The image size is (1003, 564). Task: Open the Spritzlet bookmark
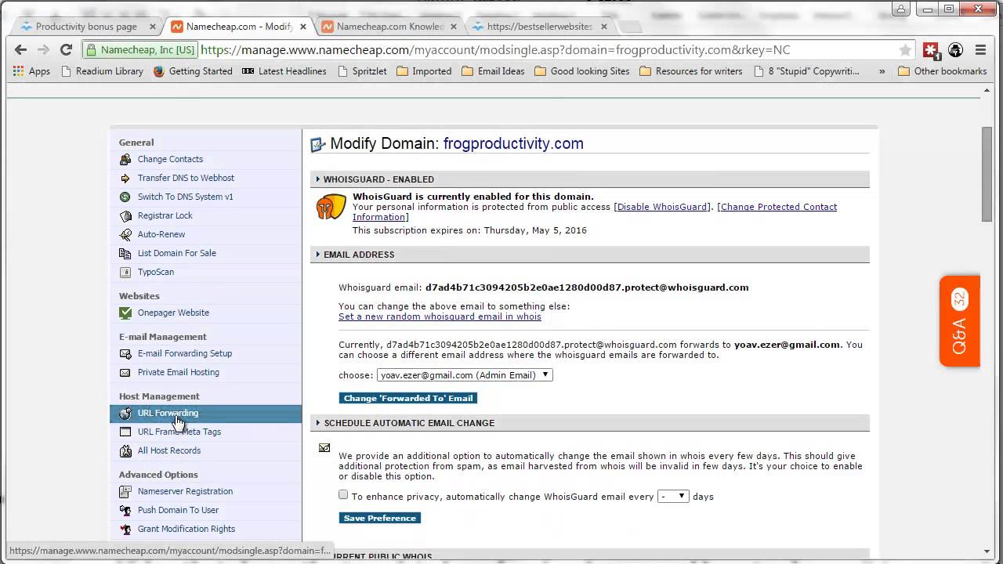pos(362,70)
